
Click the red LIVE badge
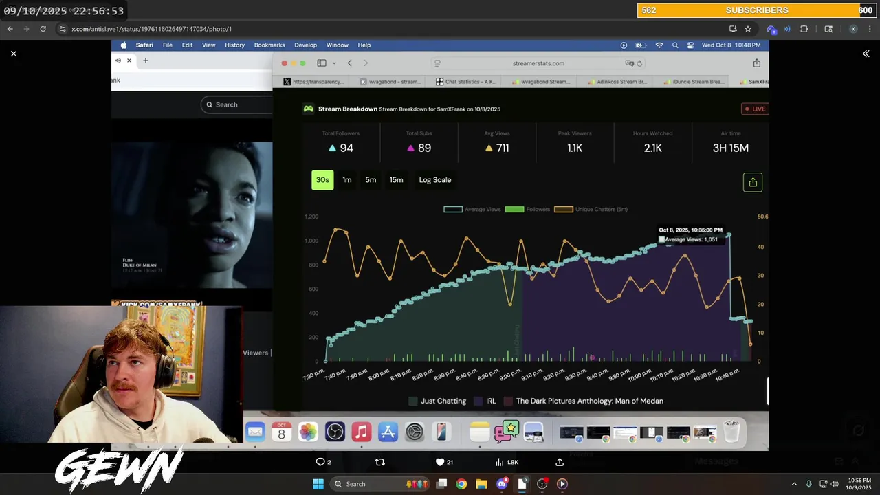click(755, 109)
